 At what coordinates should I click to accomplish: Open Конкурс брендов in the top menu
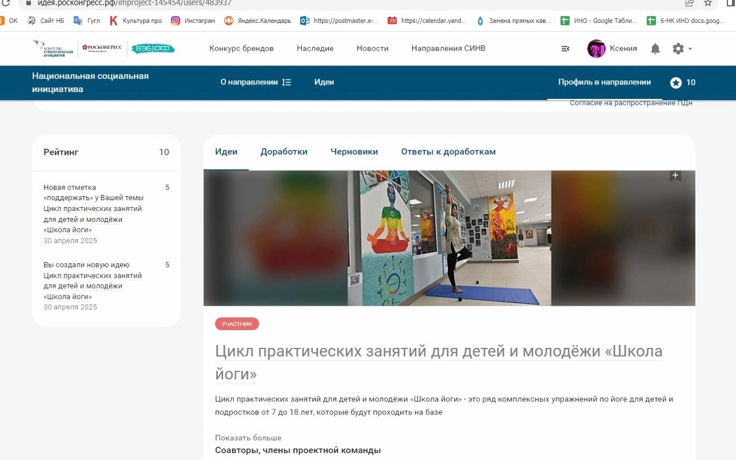(241, 48)
